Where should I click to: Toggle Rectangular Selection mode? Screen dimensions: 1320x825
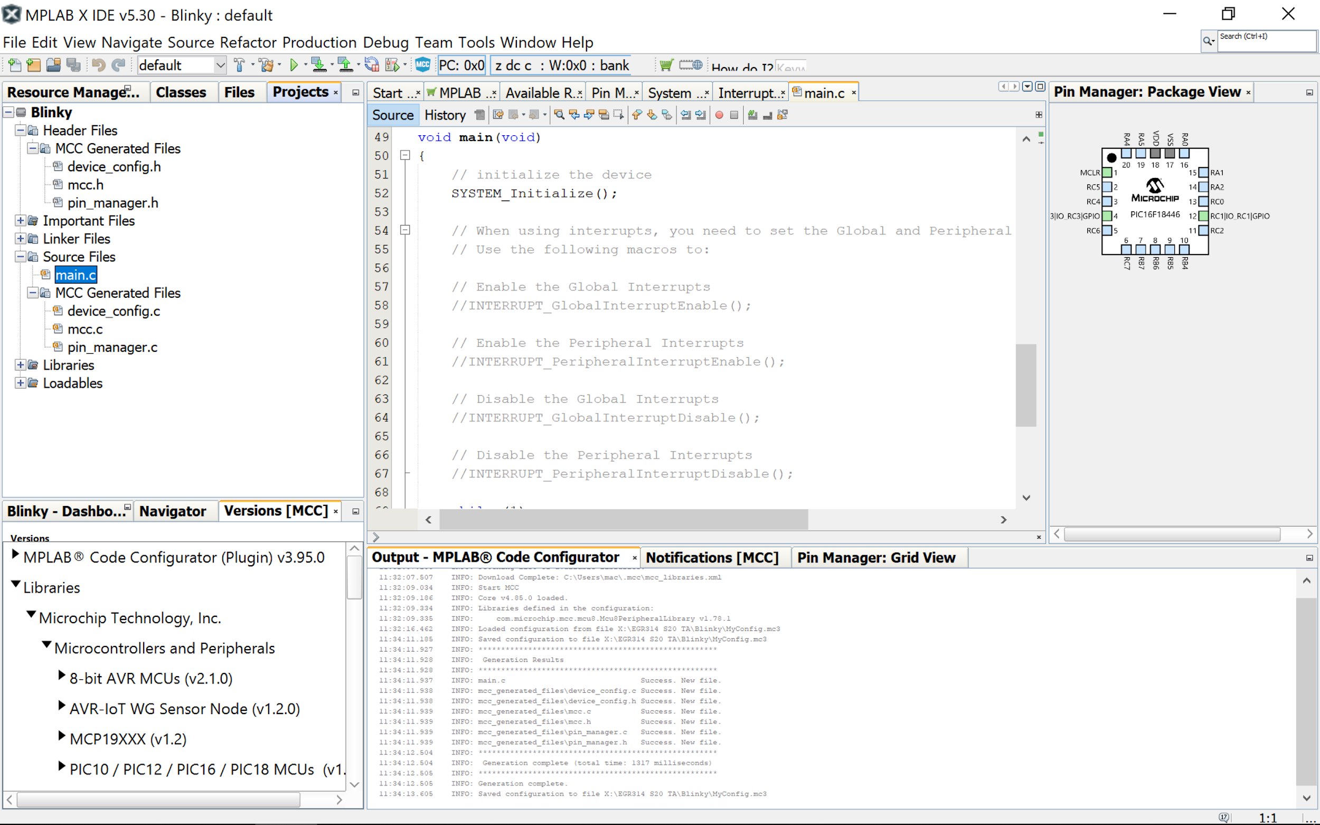(x=618, y=115)
